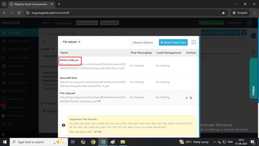
Task: Click the Advance Options button
Action: click(x=143, y=43)
